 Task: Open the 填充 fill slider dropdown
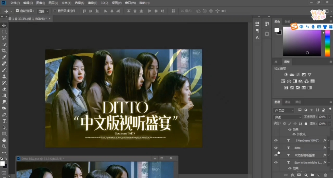pyautogui.click(x=329, y=124)
